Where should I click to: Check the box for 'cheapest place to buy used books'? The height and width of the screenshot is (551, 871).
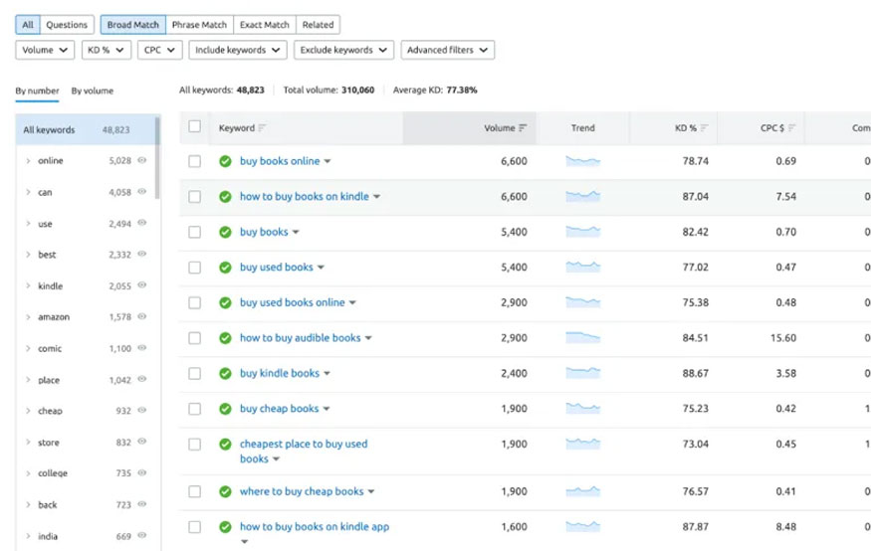(194, 445)
